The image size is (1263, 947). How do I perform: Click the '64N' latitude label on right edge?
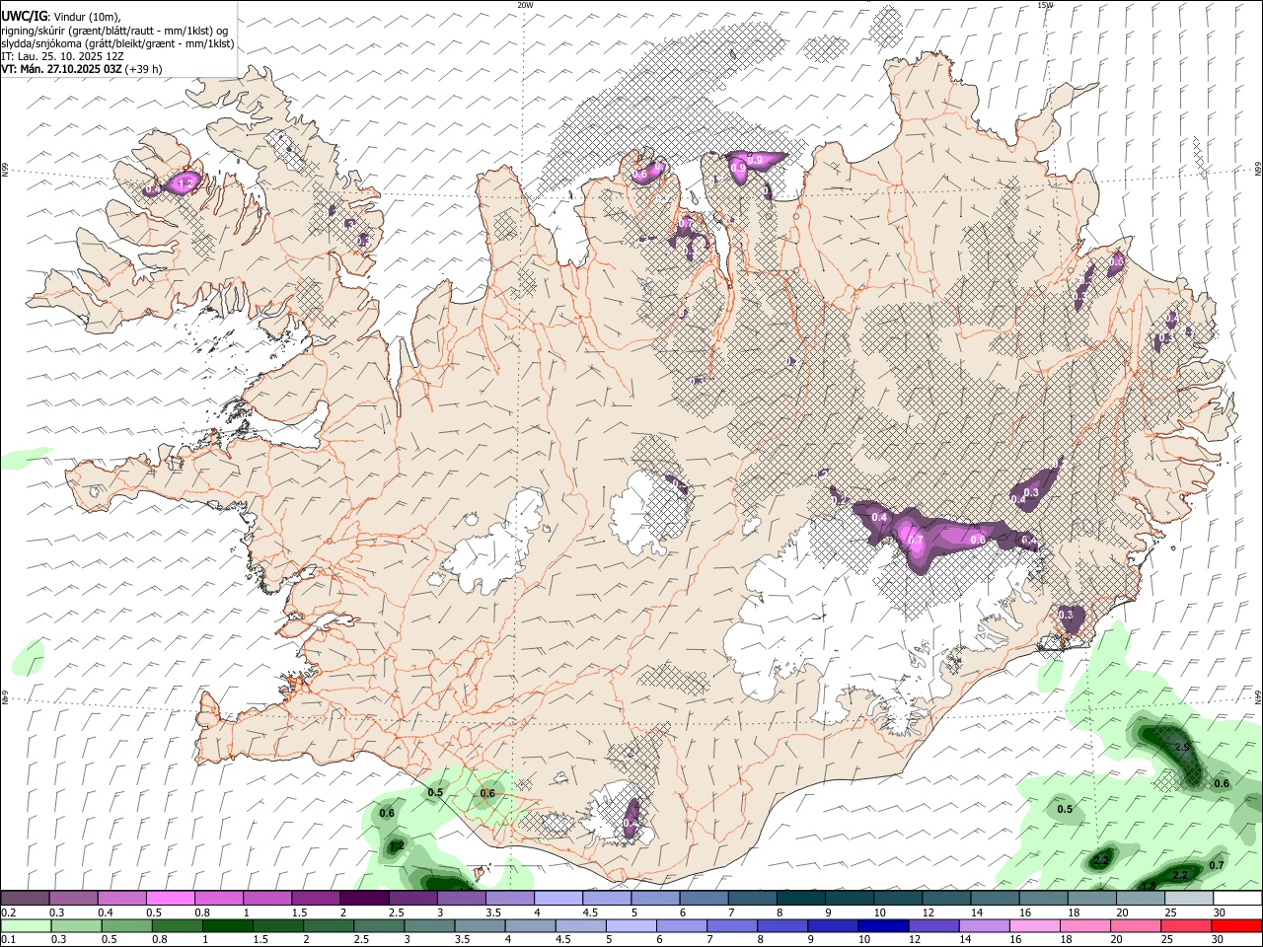[1258, 696]
